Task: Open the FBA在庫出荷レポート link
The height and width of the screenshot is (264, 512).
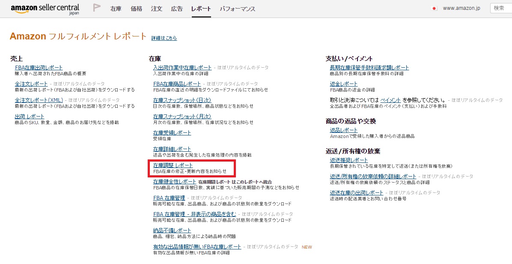Action: 39,68
